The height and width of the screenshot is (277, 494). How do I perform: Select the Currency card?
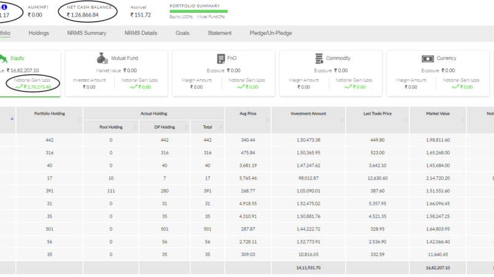coord(438,73)
